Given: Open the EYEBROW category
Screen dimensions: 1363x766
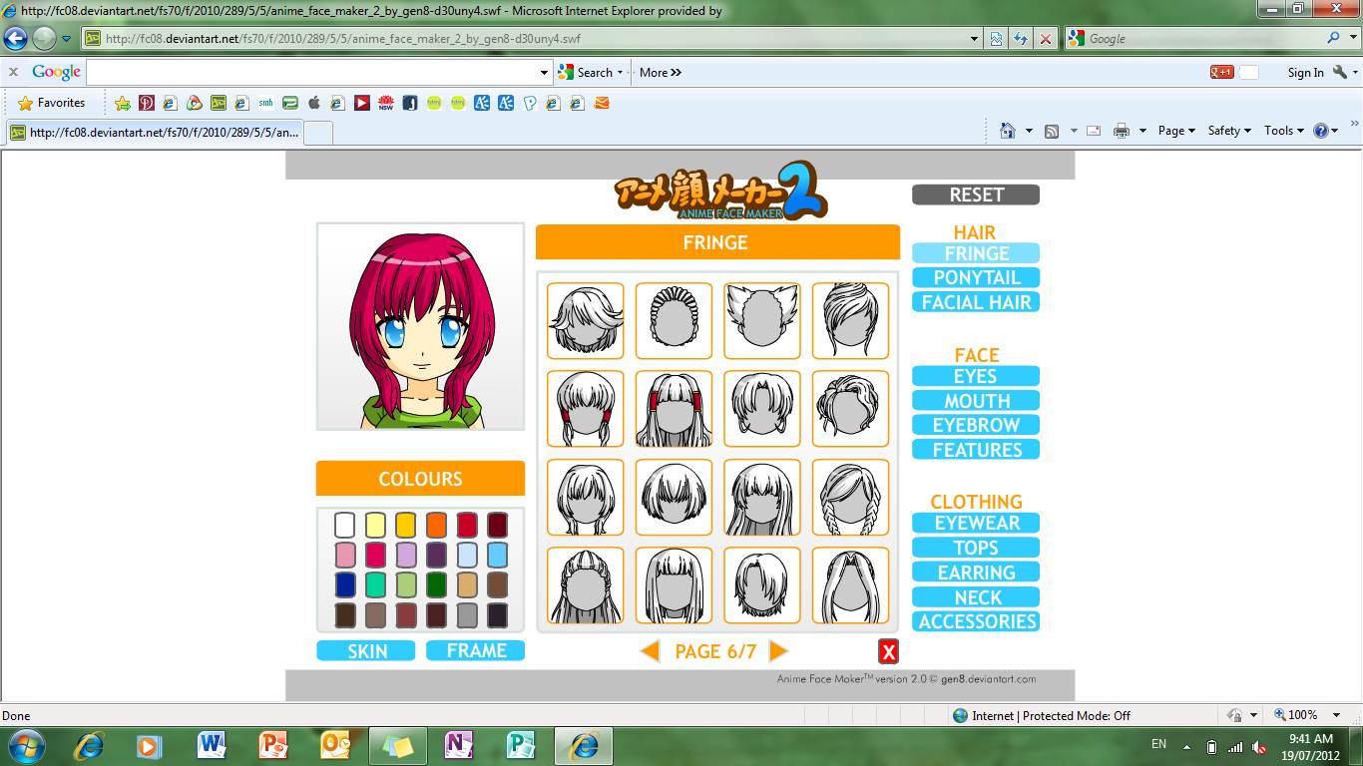Looking at the screenshot, I should [976, 425].
